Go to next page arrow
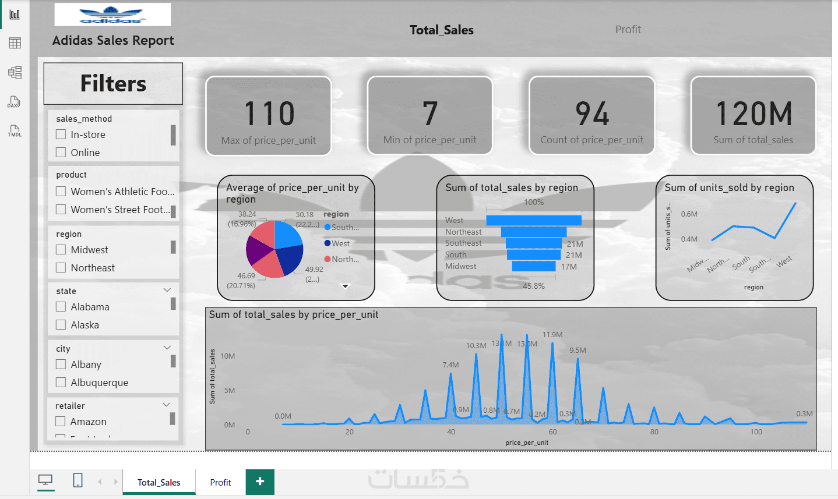Image resolution: width=838 pixels, height=499 pixels. tap(116, 482)
